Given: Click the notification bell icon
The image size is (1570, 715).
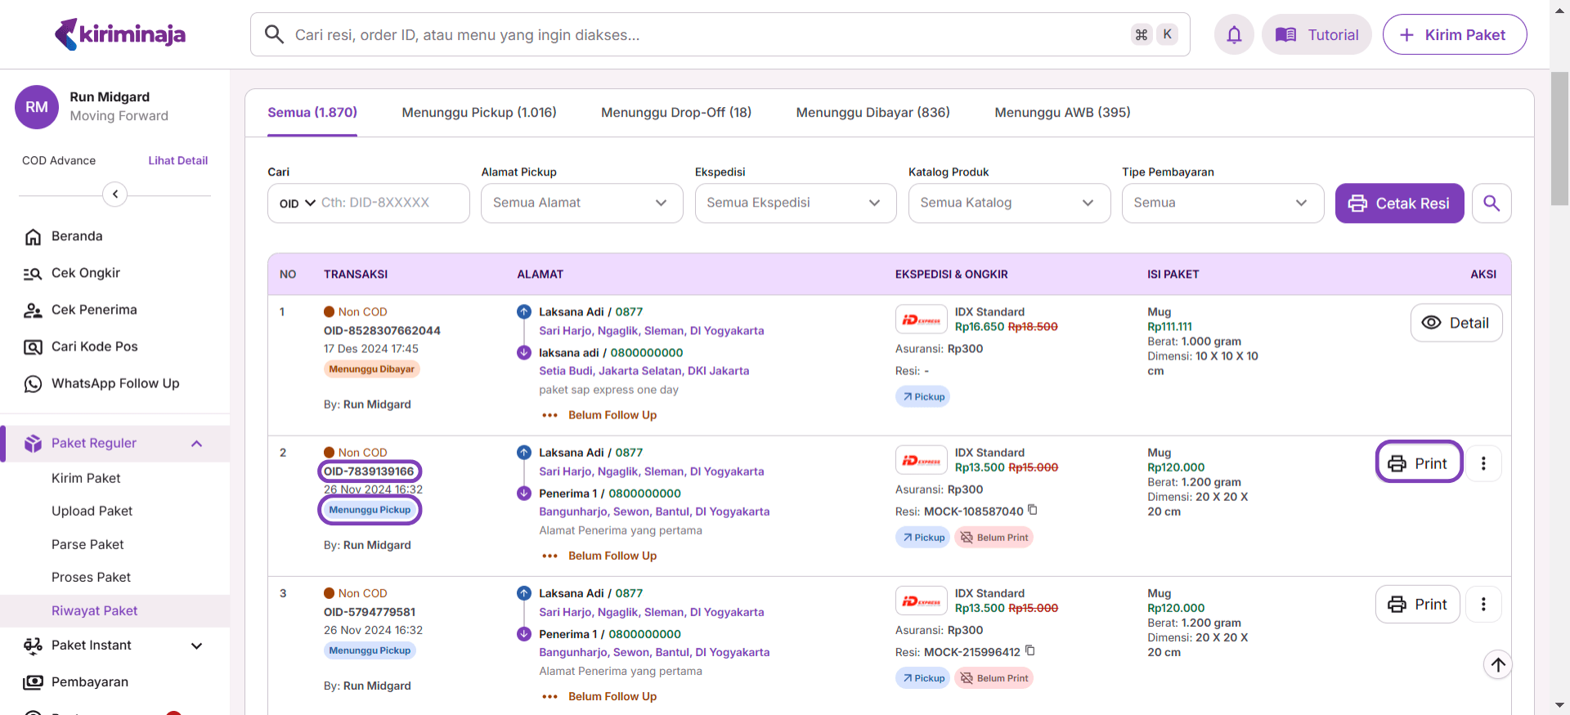Looking at the screenshot, I should [1234, 35].
